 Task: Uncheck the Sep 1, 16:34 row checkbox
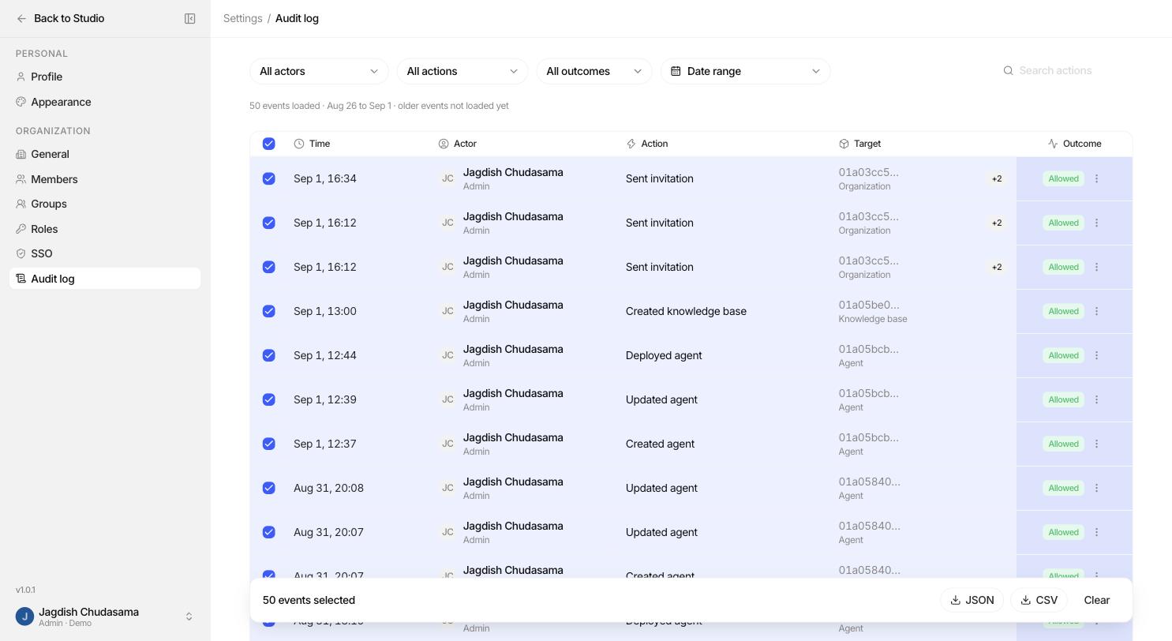click(269, 178)
